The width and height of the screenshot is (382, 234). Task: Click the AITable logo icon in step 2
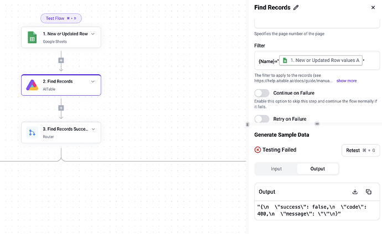[32, 85]
